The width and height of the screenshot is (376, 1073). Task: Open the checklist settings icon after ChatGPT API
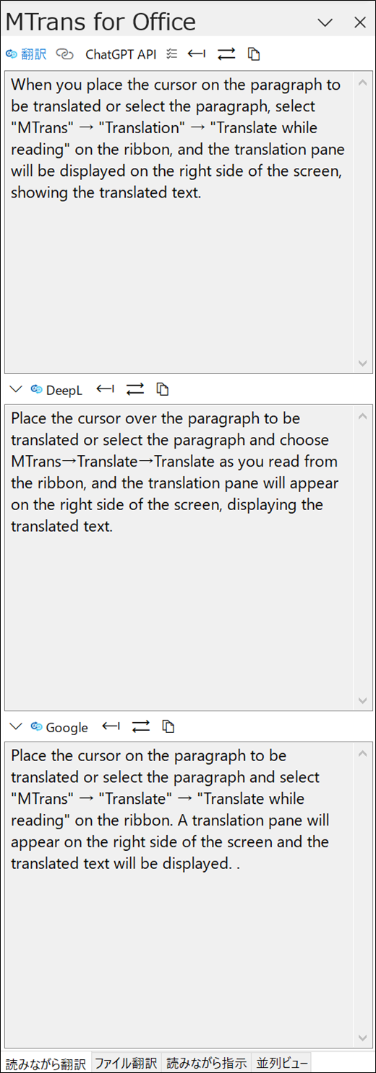[171, 54]
